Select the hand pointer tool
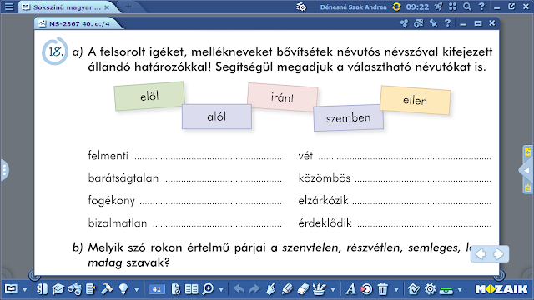Screen dimensions: 534x300 (270, 289)
